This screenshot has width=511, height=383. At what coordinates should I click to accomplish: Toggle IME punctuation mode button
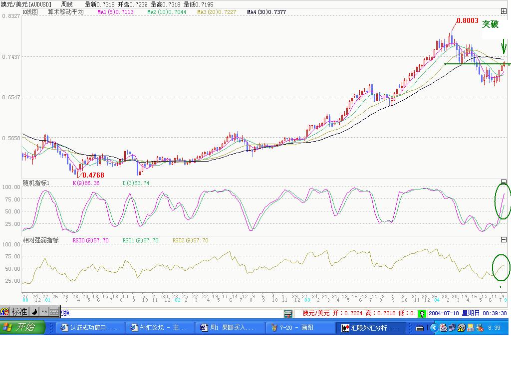coord(44,312)
